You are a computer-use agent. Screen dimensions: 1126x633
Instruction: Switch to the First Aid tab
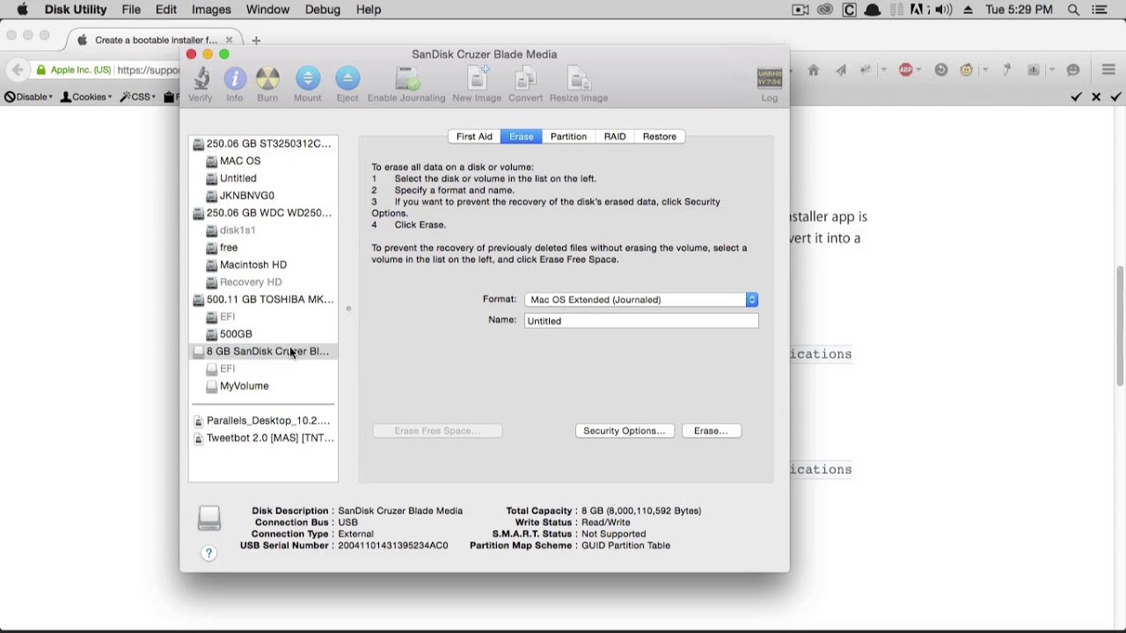474,136
